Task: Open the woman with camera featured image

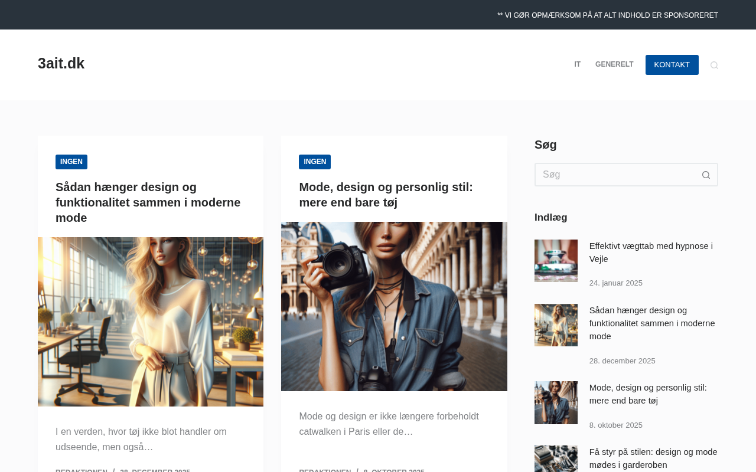Action: (x=394, y=306)
